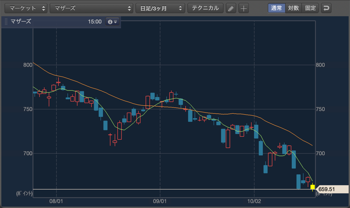This screenshot has height=208, width=350.
Task: Open the マーケット dropdown
Action: point(26,8)
